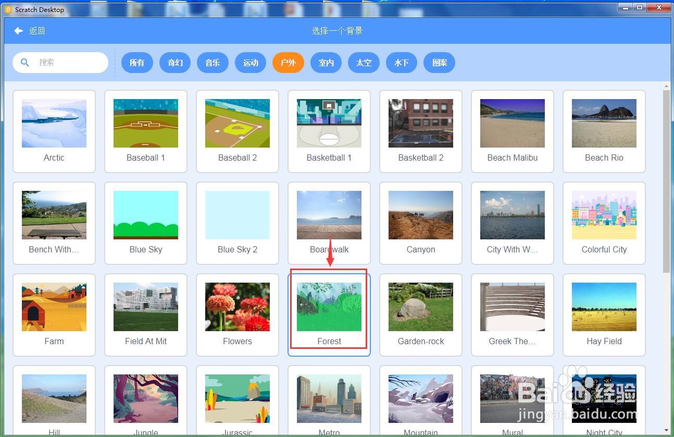The width and height of the screenshot is (674, 437).
Task: Show 太空 category backdrops
Action: (364, 63)
